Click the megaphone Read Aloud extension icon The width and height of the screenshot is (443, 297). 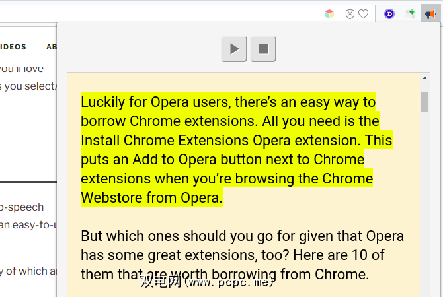click(x=430, y=14)
